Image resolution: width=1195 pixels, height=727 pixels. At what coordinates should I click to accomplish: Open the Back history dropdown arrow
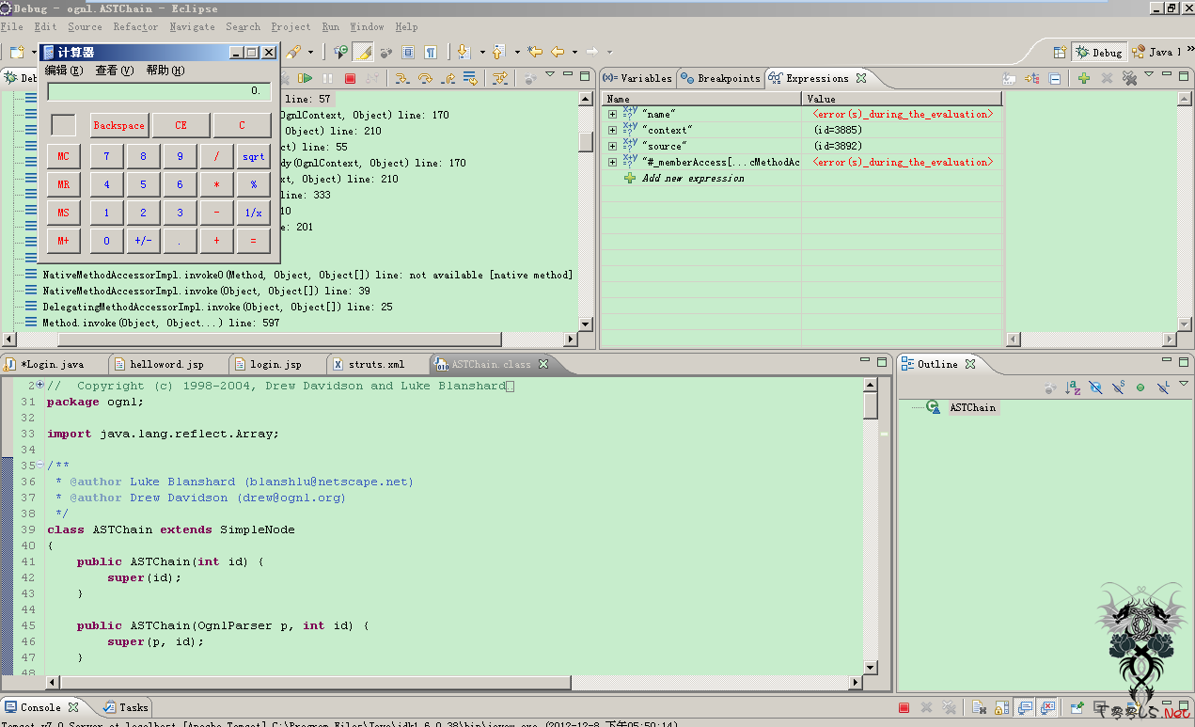pos(574,53)
